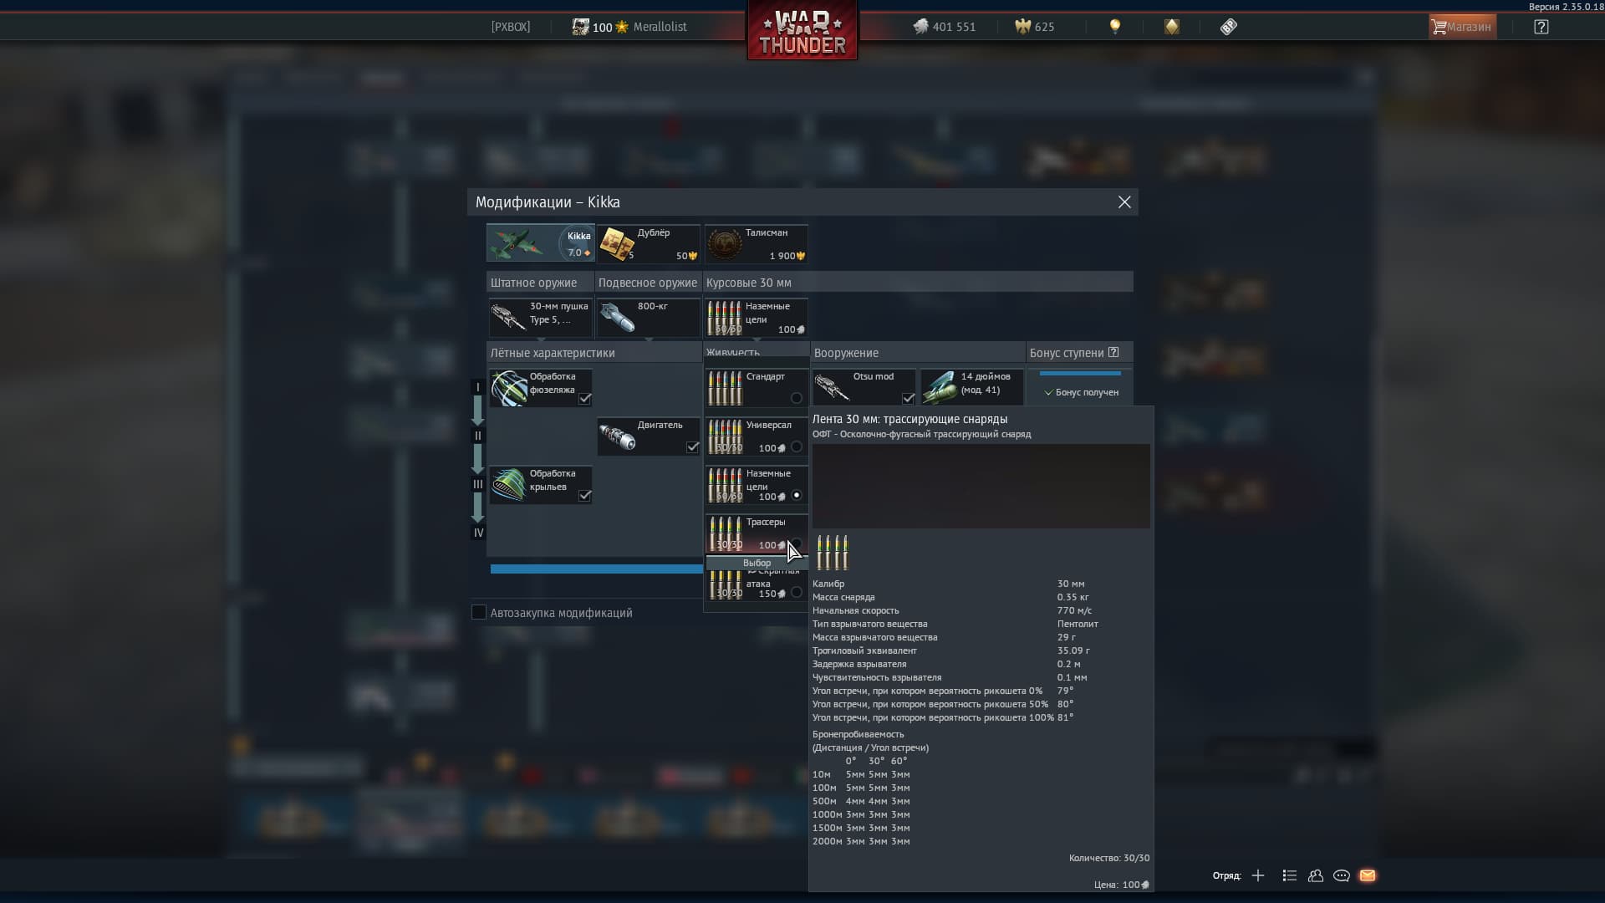
Task: Open the Магазин shop button
Action: coord(1462,27)
